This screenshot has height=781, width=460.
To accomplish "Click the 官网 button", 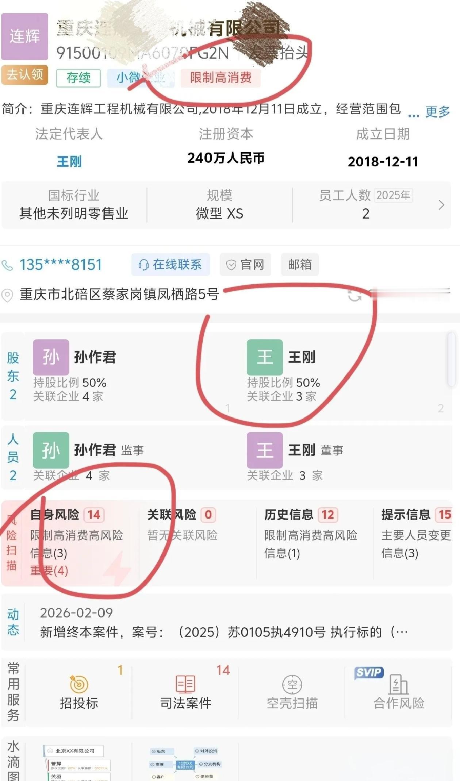I will (245, 265).
